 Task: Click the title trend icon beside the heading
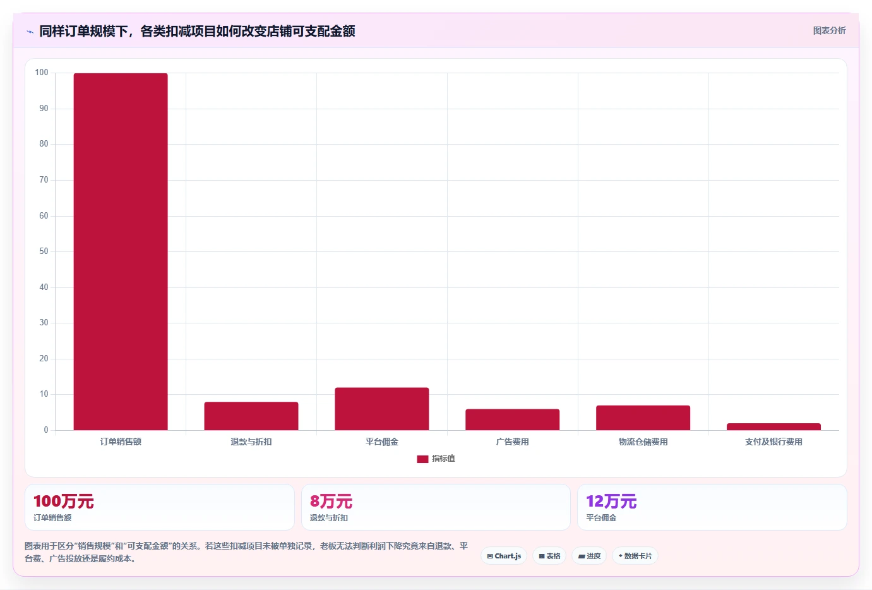pyautogui.click(x=30, y=32)
